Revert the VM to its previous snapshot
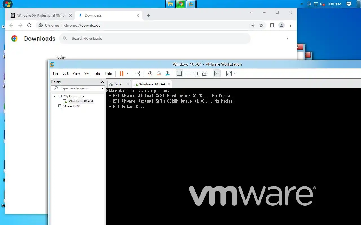This screenshot has height=225, width=361. pos(159,73)
